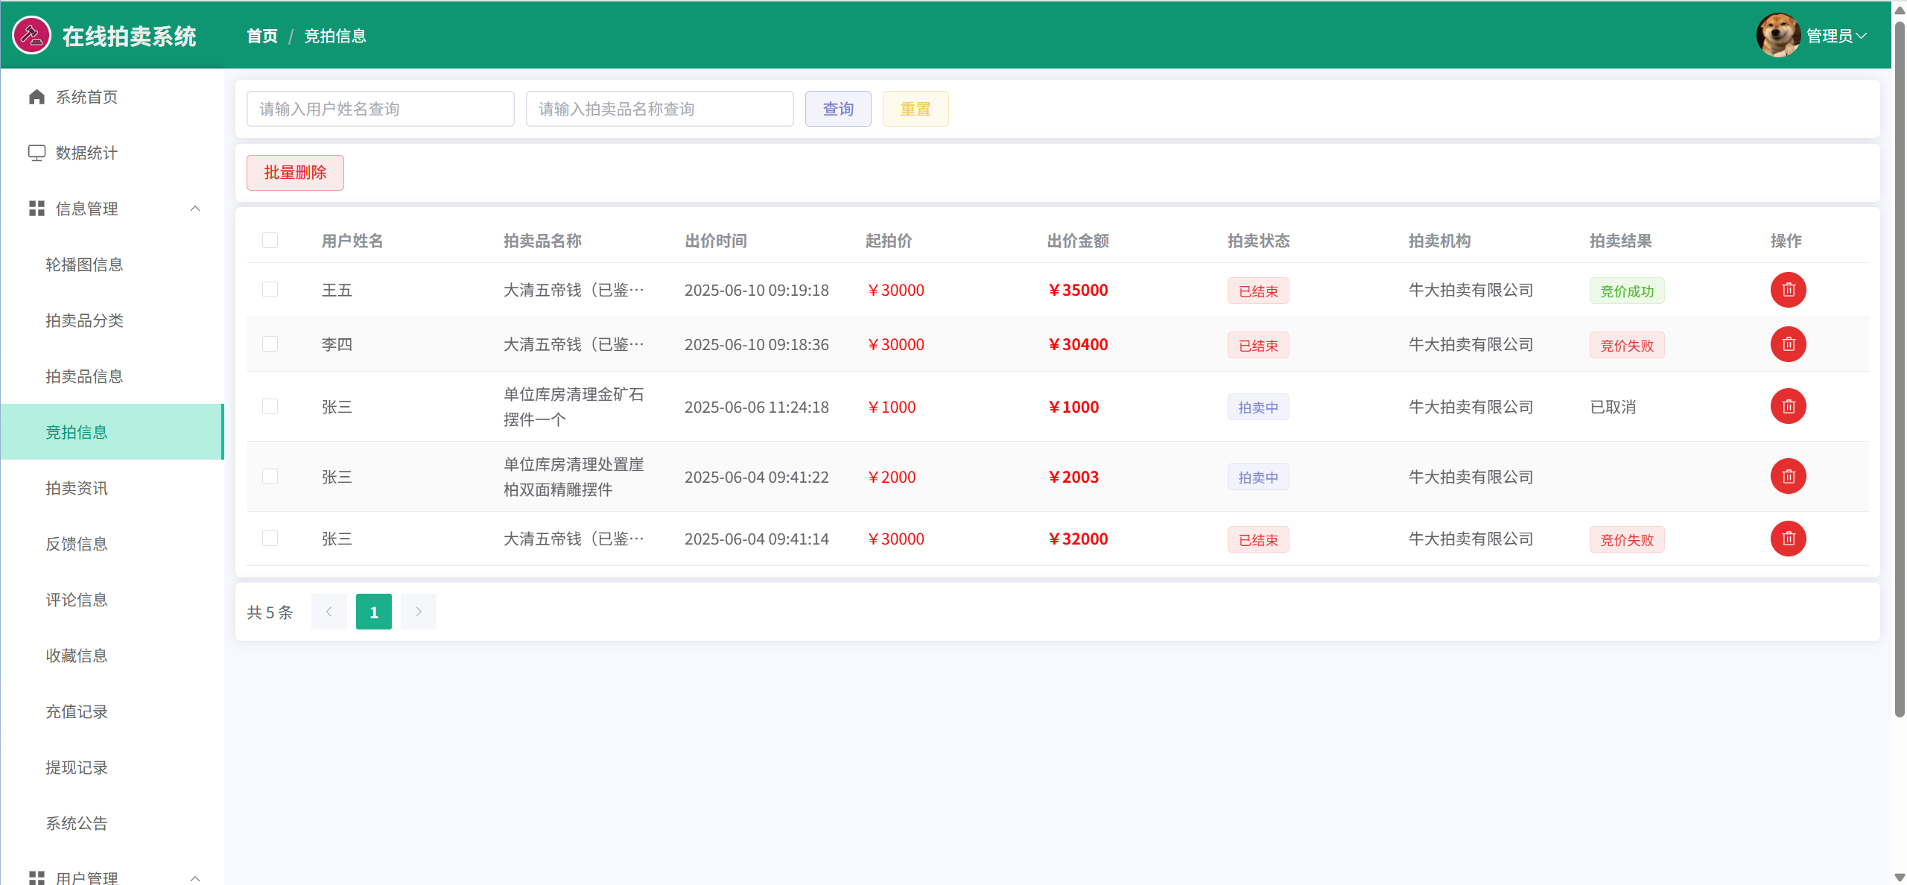The height and width of the screenshot is (885, 1907).
Task: Check the row checkbox for 王五
Action: (x=270, y=289)
